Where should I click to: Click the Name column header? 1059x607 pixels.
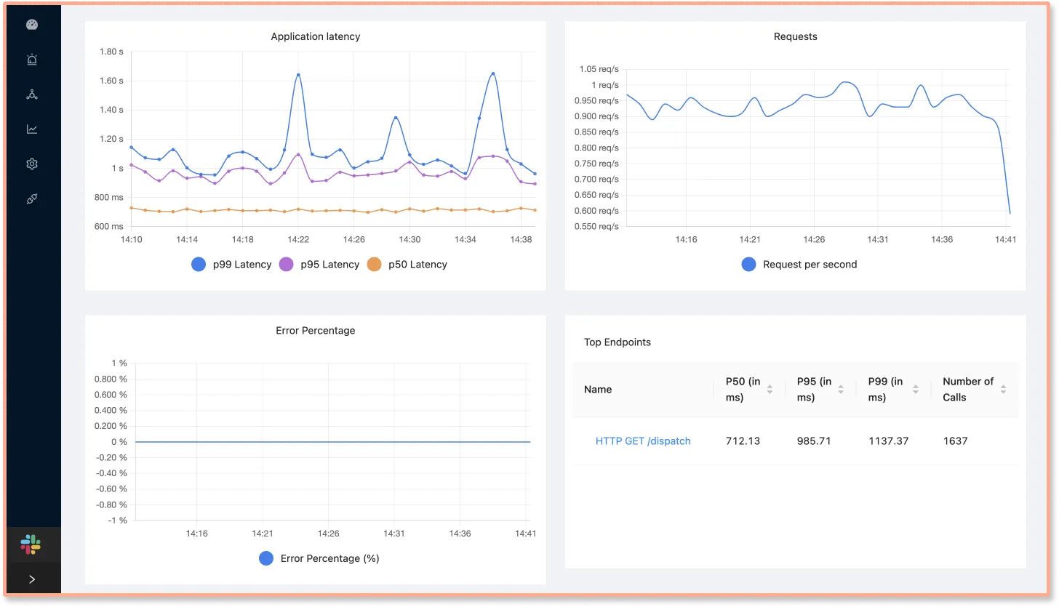coord(598,390)
